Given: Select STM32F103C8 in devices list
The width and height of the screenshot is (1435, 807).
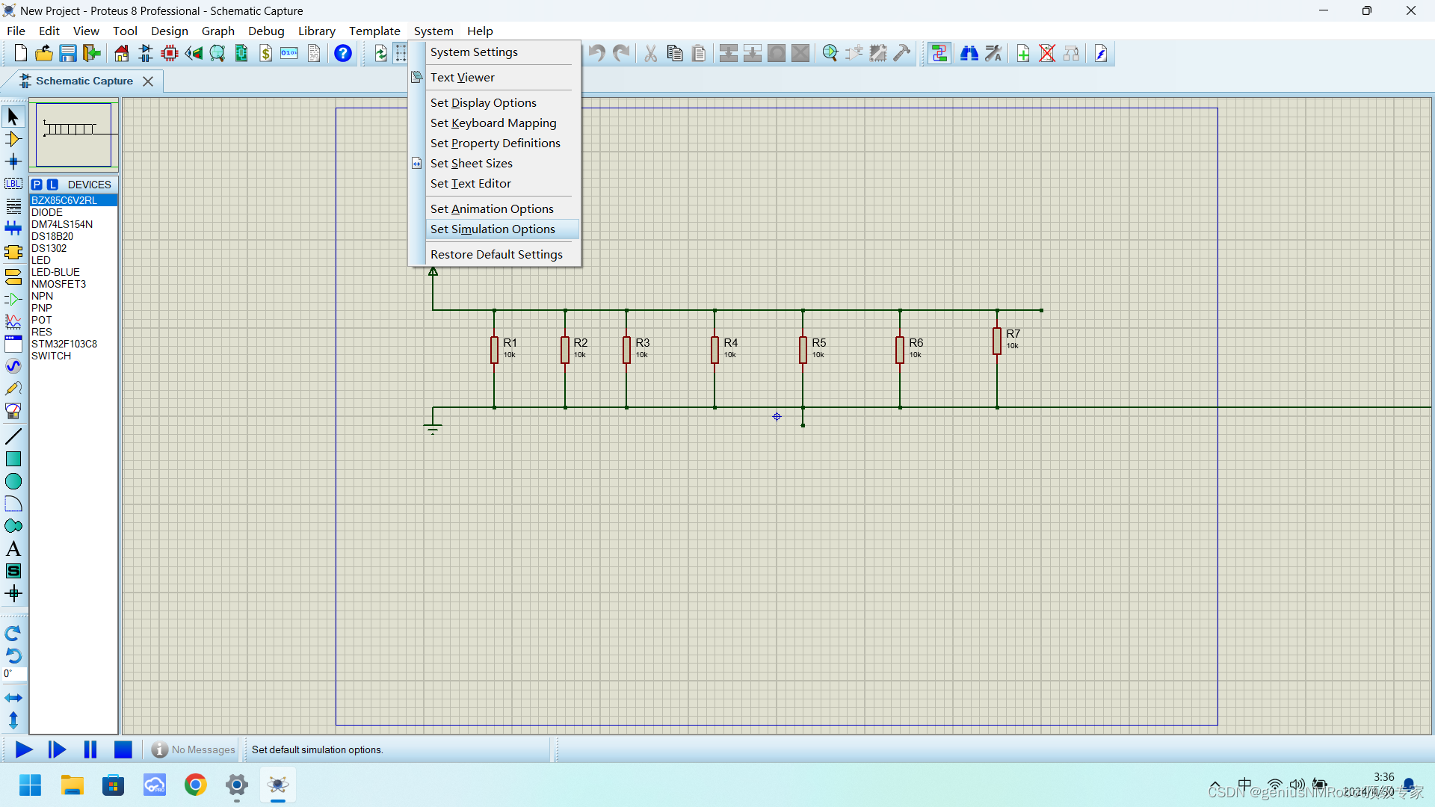Looking at the screenshot, I should point(64,344).
